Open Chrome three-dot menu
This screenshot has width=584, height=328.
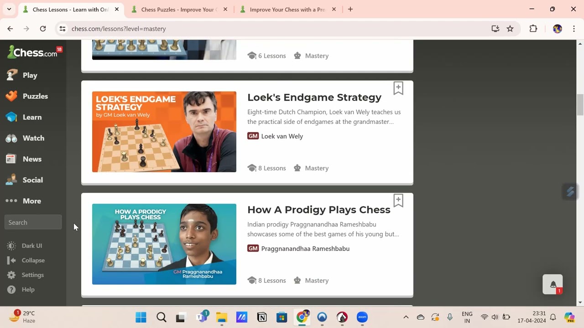click(x=574, y=29)
